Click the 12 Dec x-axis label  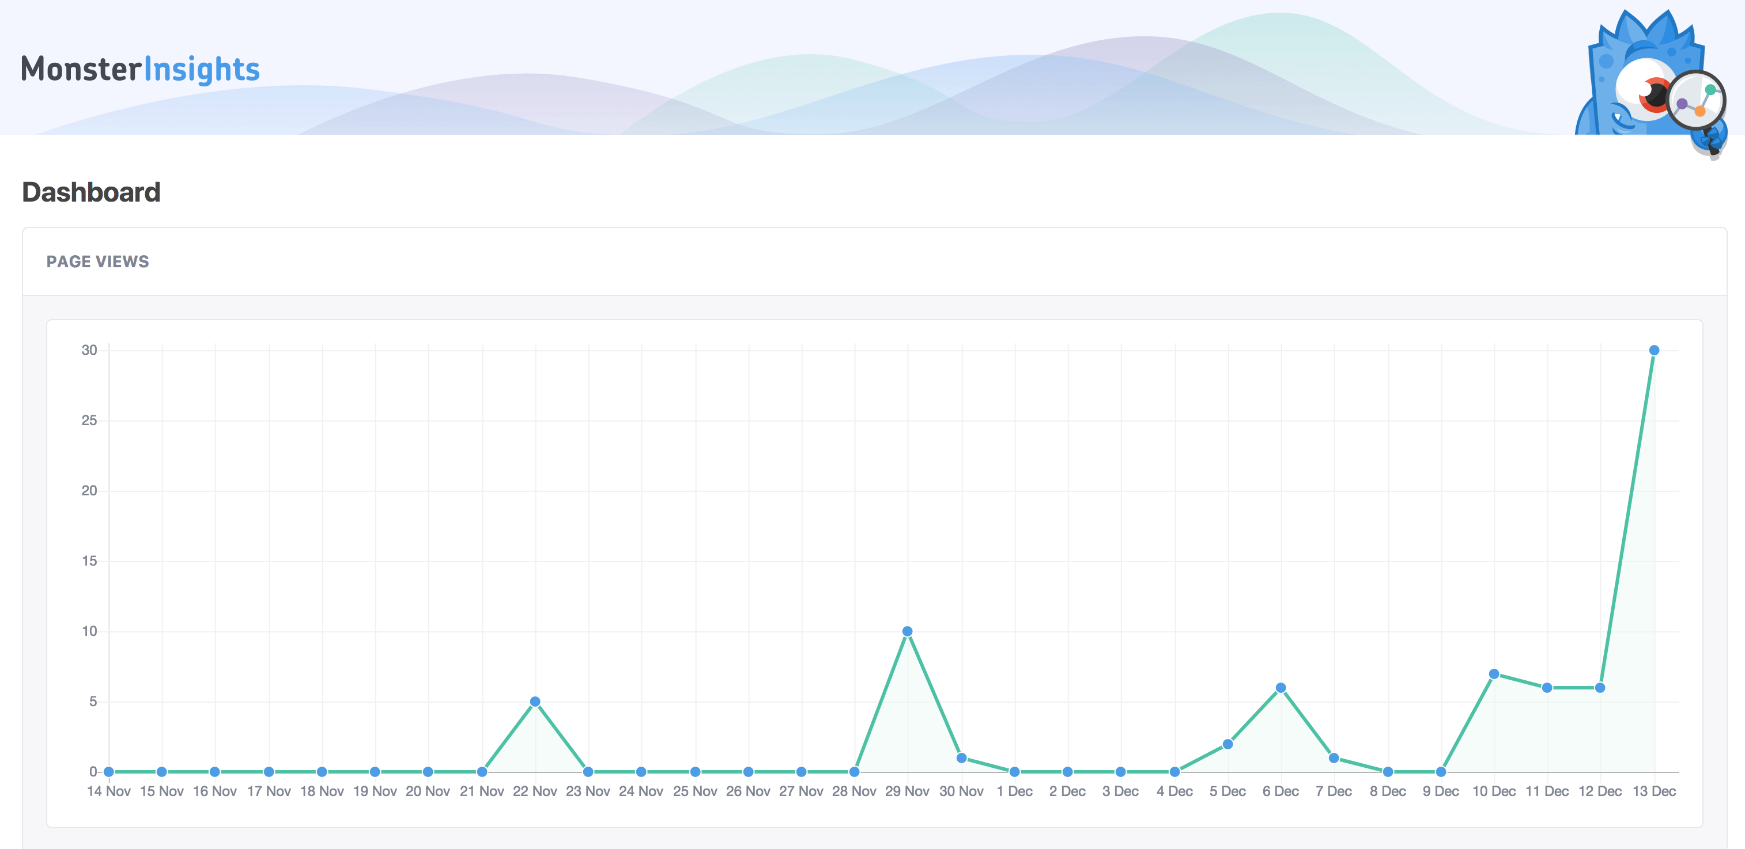click(x=1600, y=791)
